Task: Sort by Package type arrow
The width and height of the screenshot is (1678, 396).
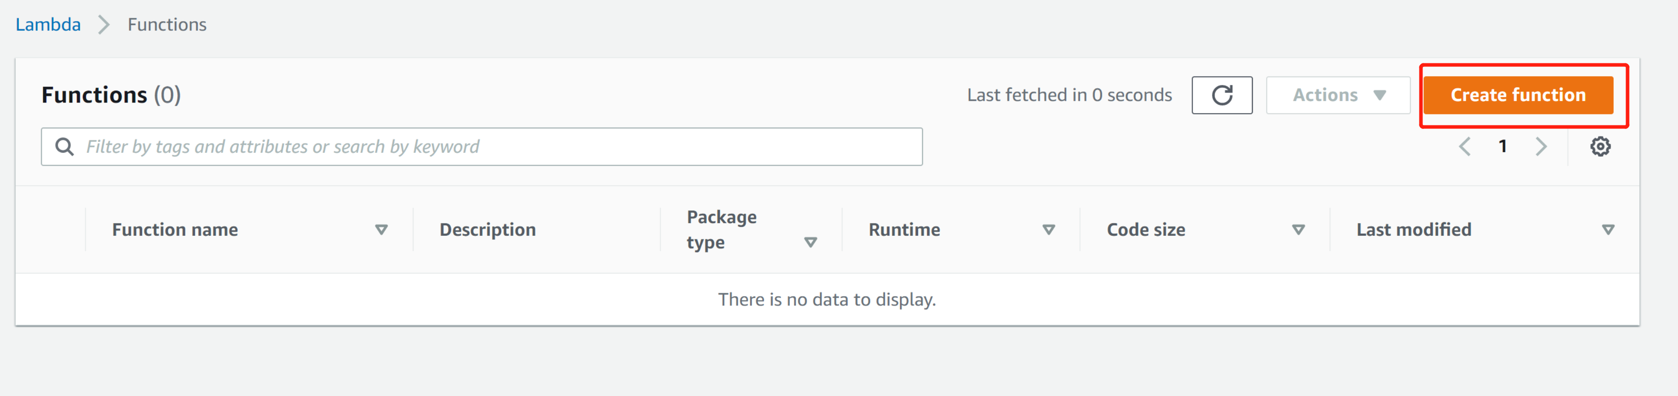Action: click(810, 242)
